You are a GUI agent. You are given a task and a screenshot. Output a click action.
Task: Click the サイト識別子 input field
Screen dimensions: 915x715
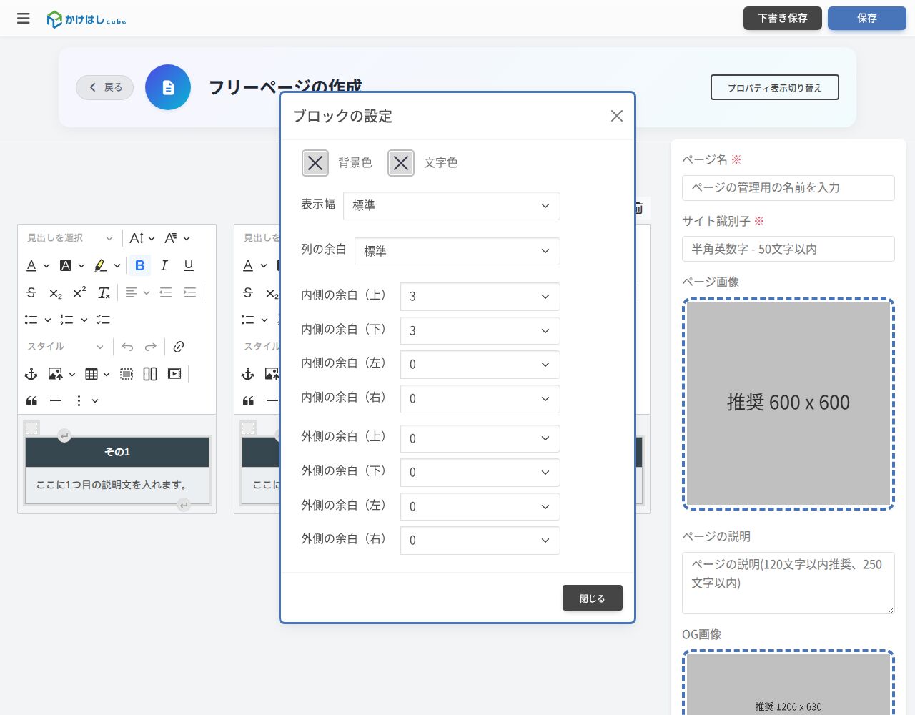[x=788, y=249]
